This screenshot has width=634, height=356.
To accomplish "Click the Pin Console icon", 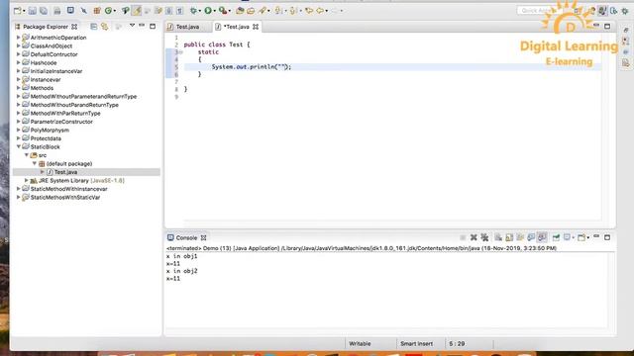I will [556, 237].
